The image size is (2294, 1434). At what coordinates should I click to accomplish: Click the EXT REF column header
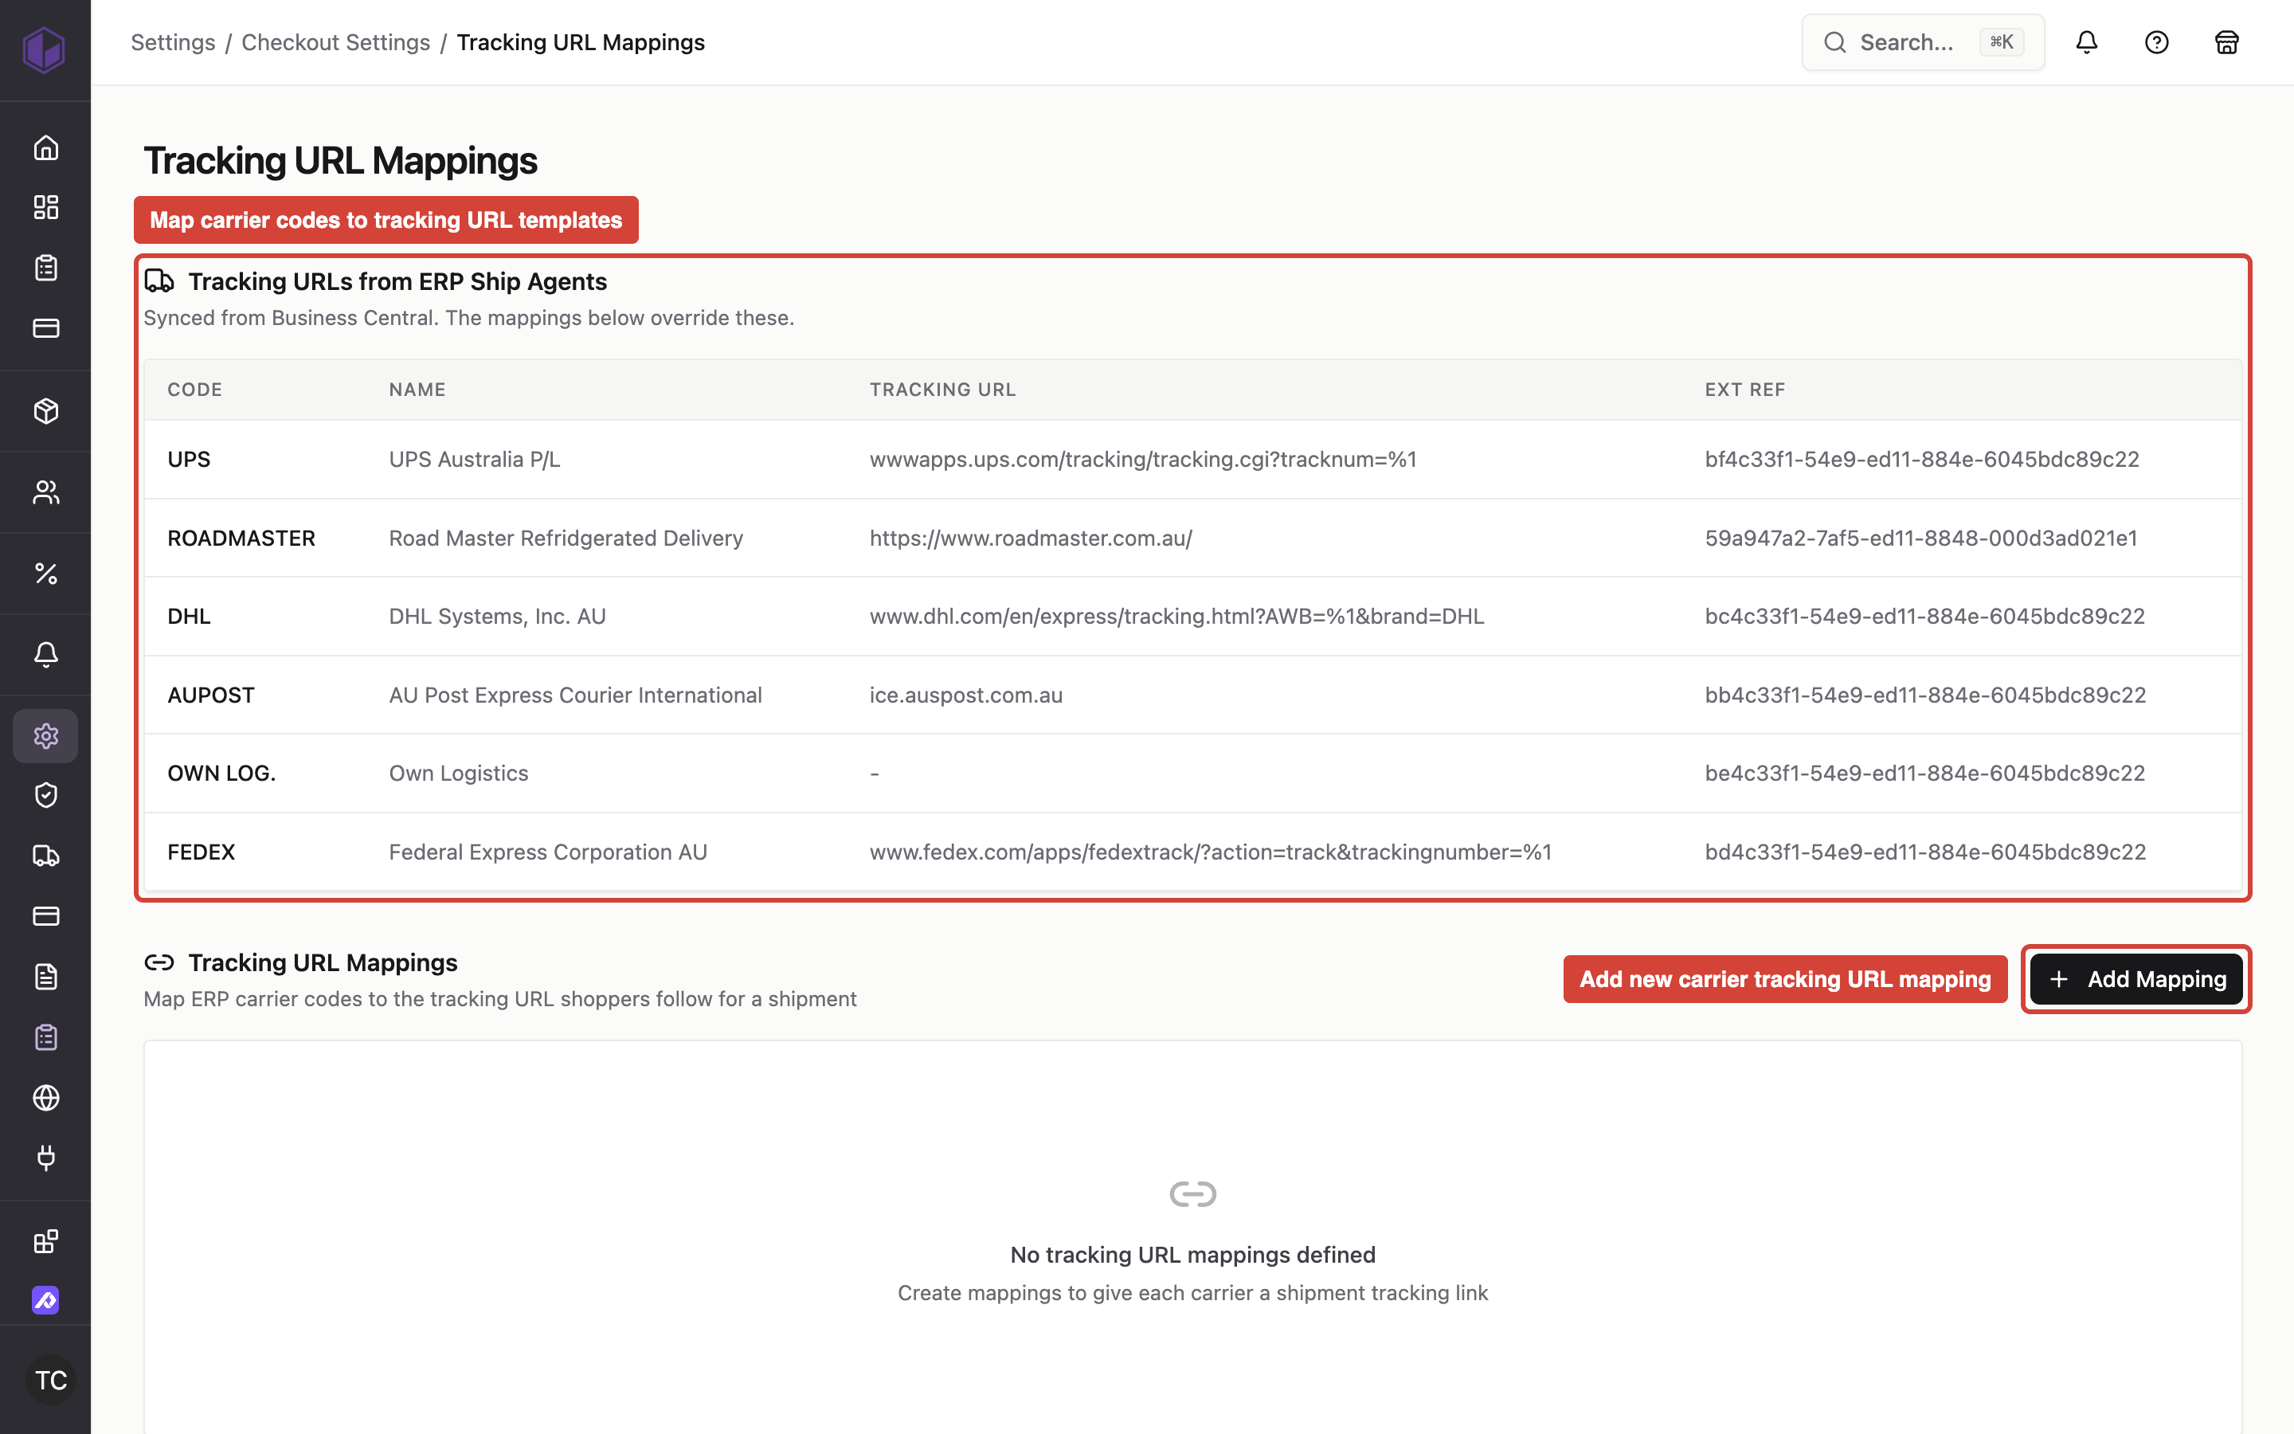(1744, 390)
